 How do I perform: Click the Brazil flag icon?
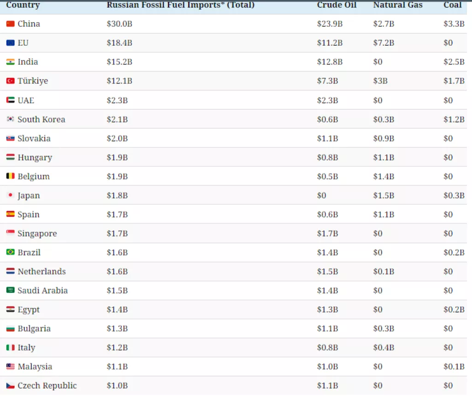(x=10, y=252)
